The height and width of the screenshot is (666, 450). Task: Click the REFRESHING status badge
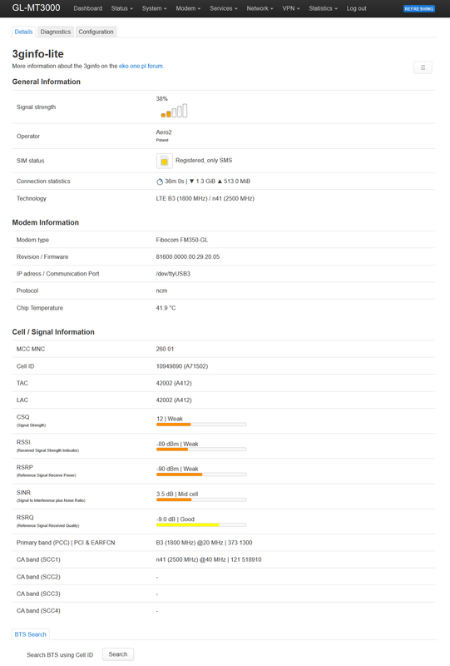pyautogui.click(x=419, y=8)
